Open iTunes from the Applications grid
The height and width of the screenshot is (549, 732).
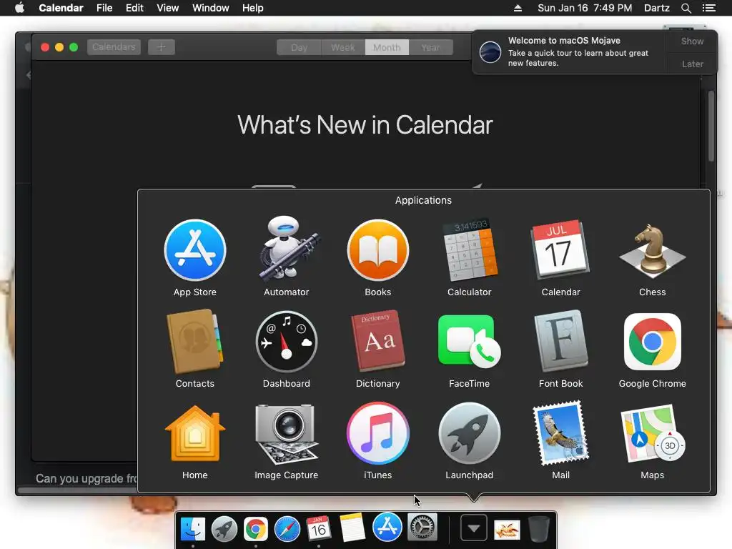tap(377, 433)
